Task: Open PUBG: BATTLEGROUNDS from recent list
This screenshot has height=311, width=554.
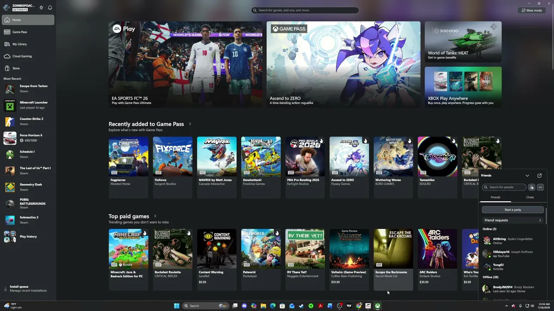Action: [x=28, y=203]
